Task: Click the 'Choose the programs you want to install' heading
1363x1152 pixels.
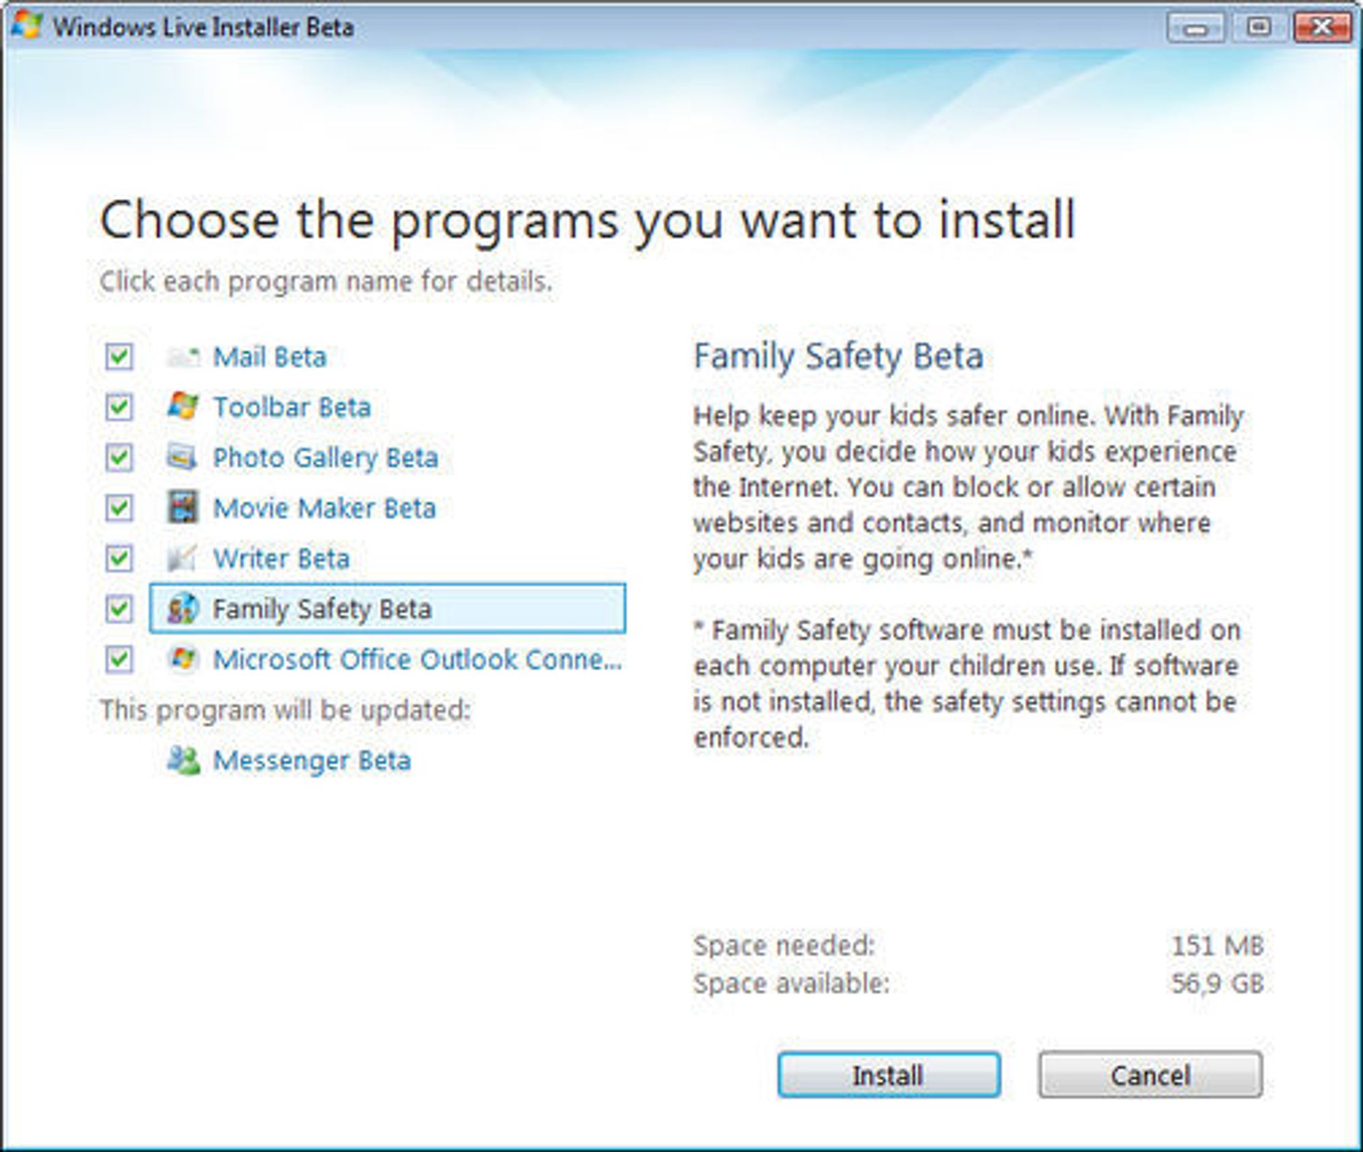Action: [587, 221]
